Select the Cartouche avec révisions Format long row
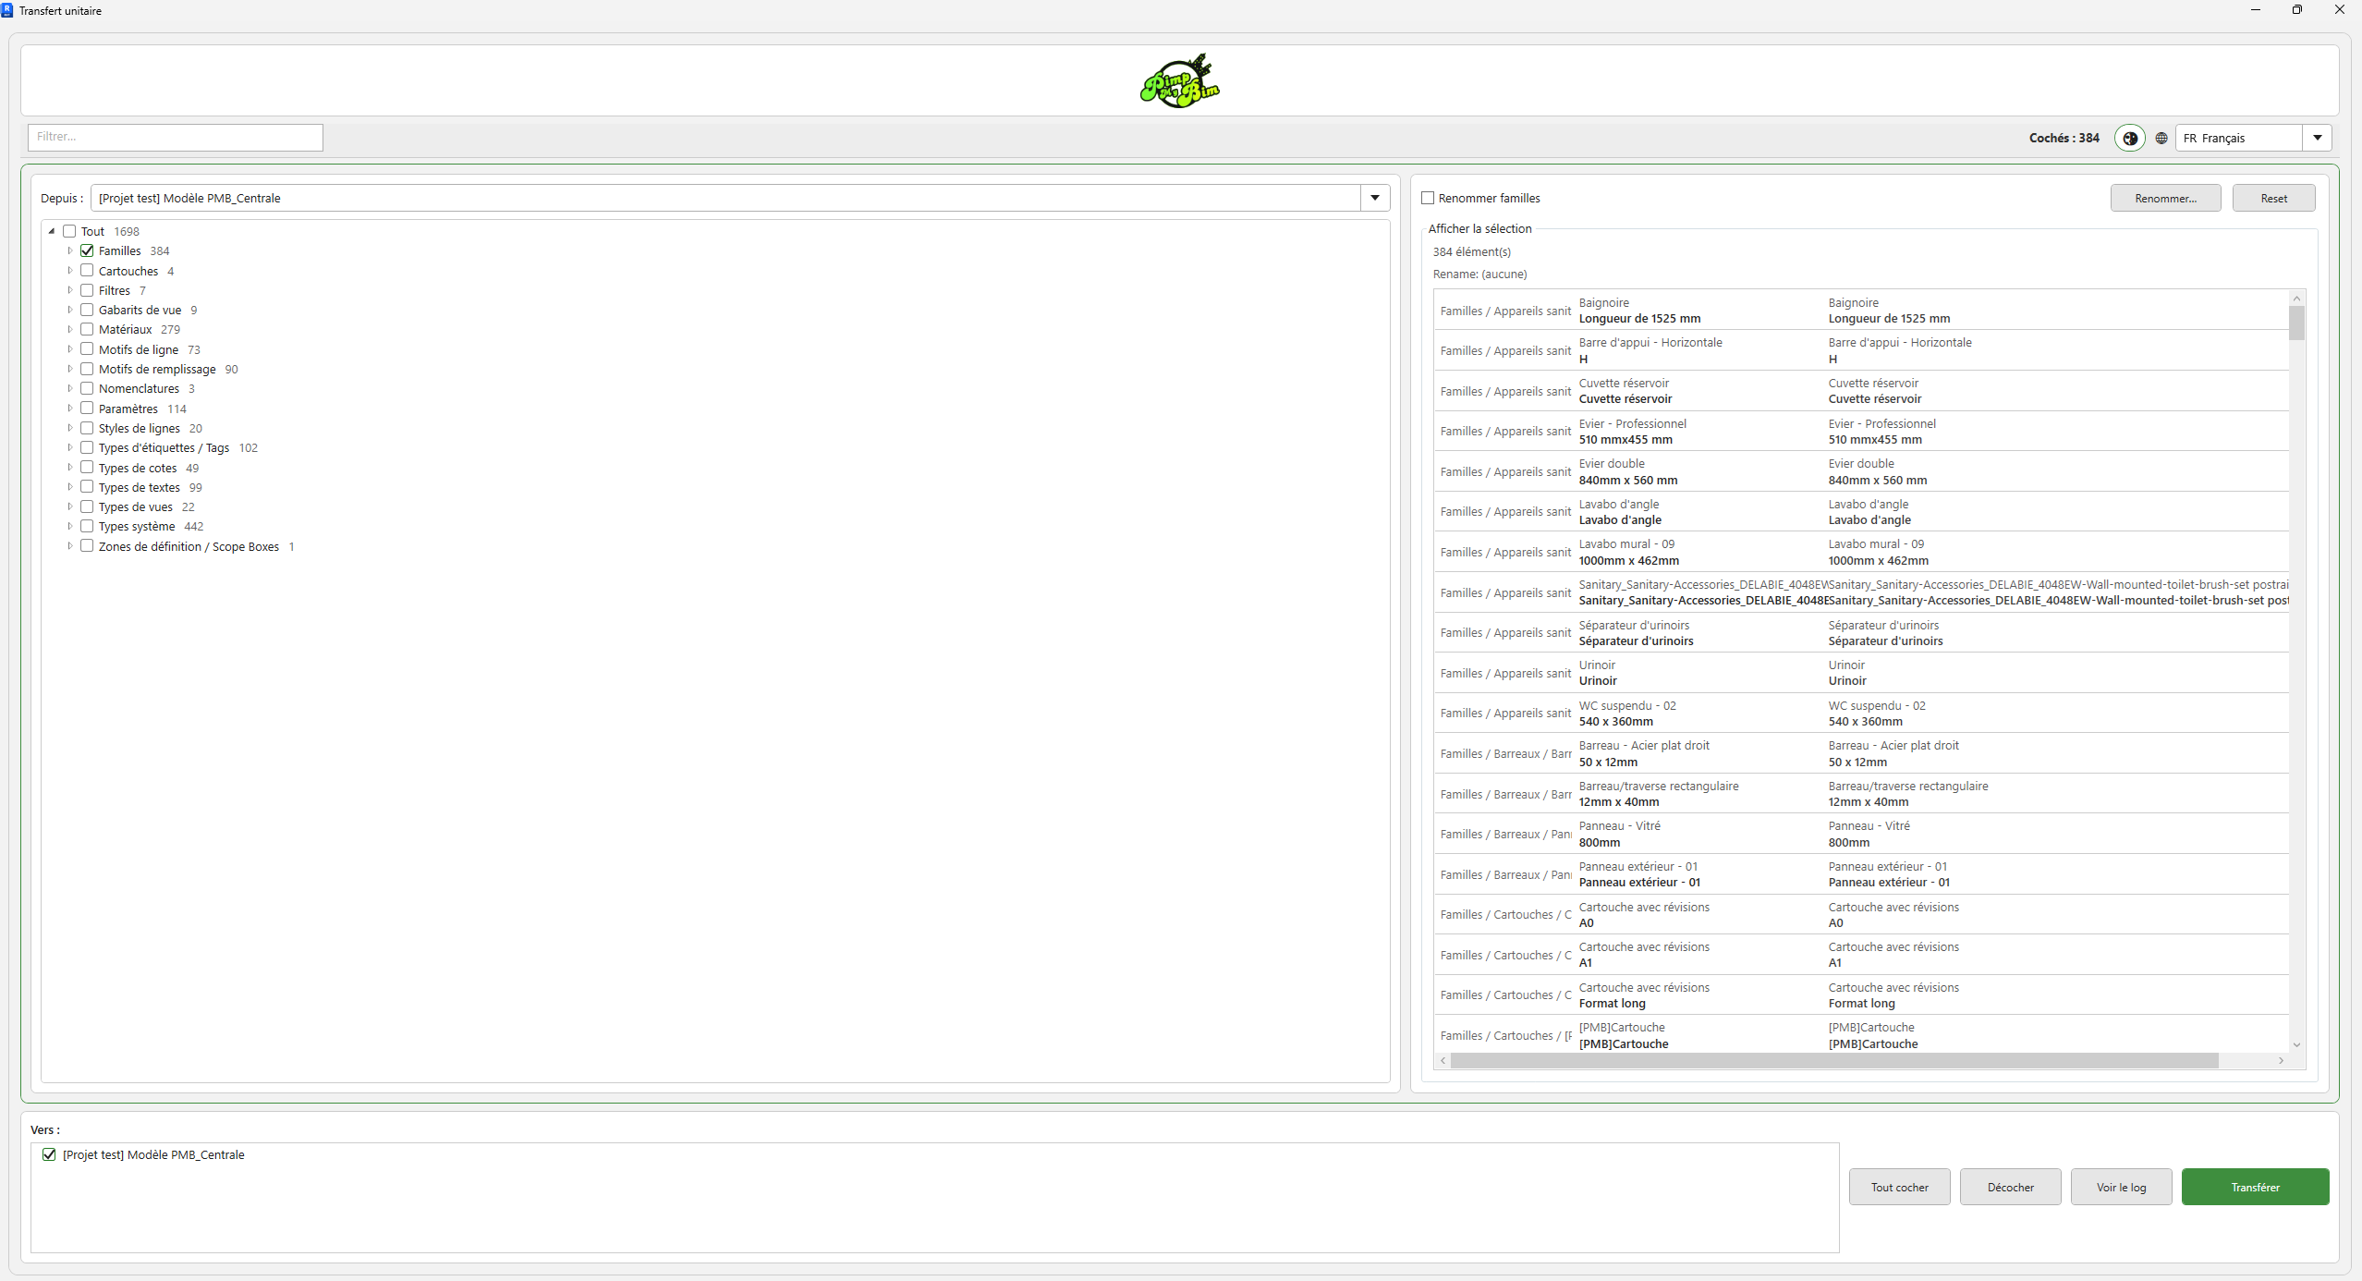Viewport: 2362px width, 1281px height. (1861, 994)
